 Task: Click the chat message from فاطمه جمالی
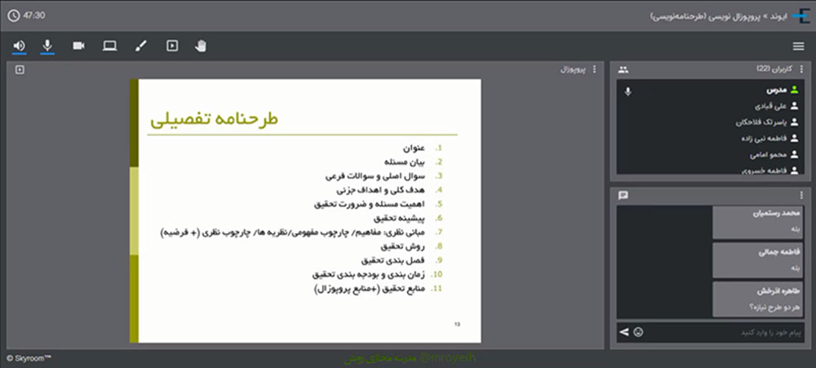[x=758, y=260]
